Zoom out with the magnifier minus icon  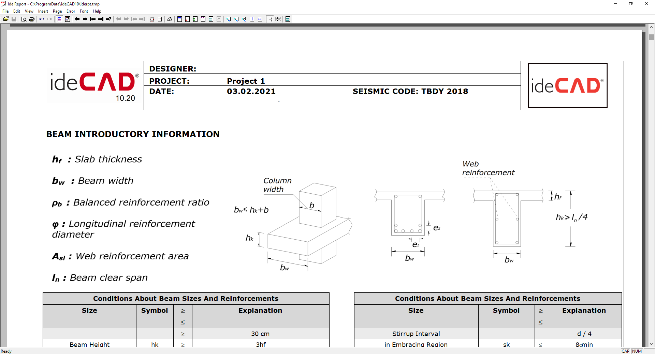point(237,19)
